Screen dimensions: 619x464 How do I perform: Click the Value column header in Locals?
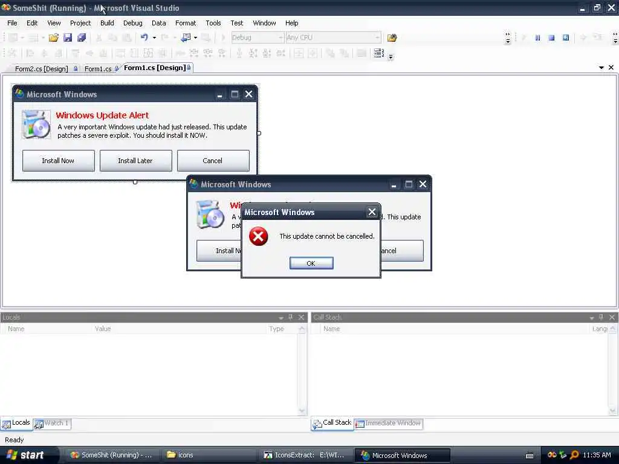(x=103, y=329)
